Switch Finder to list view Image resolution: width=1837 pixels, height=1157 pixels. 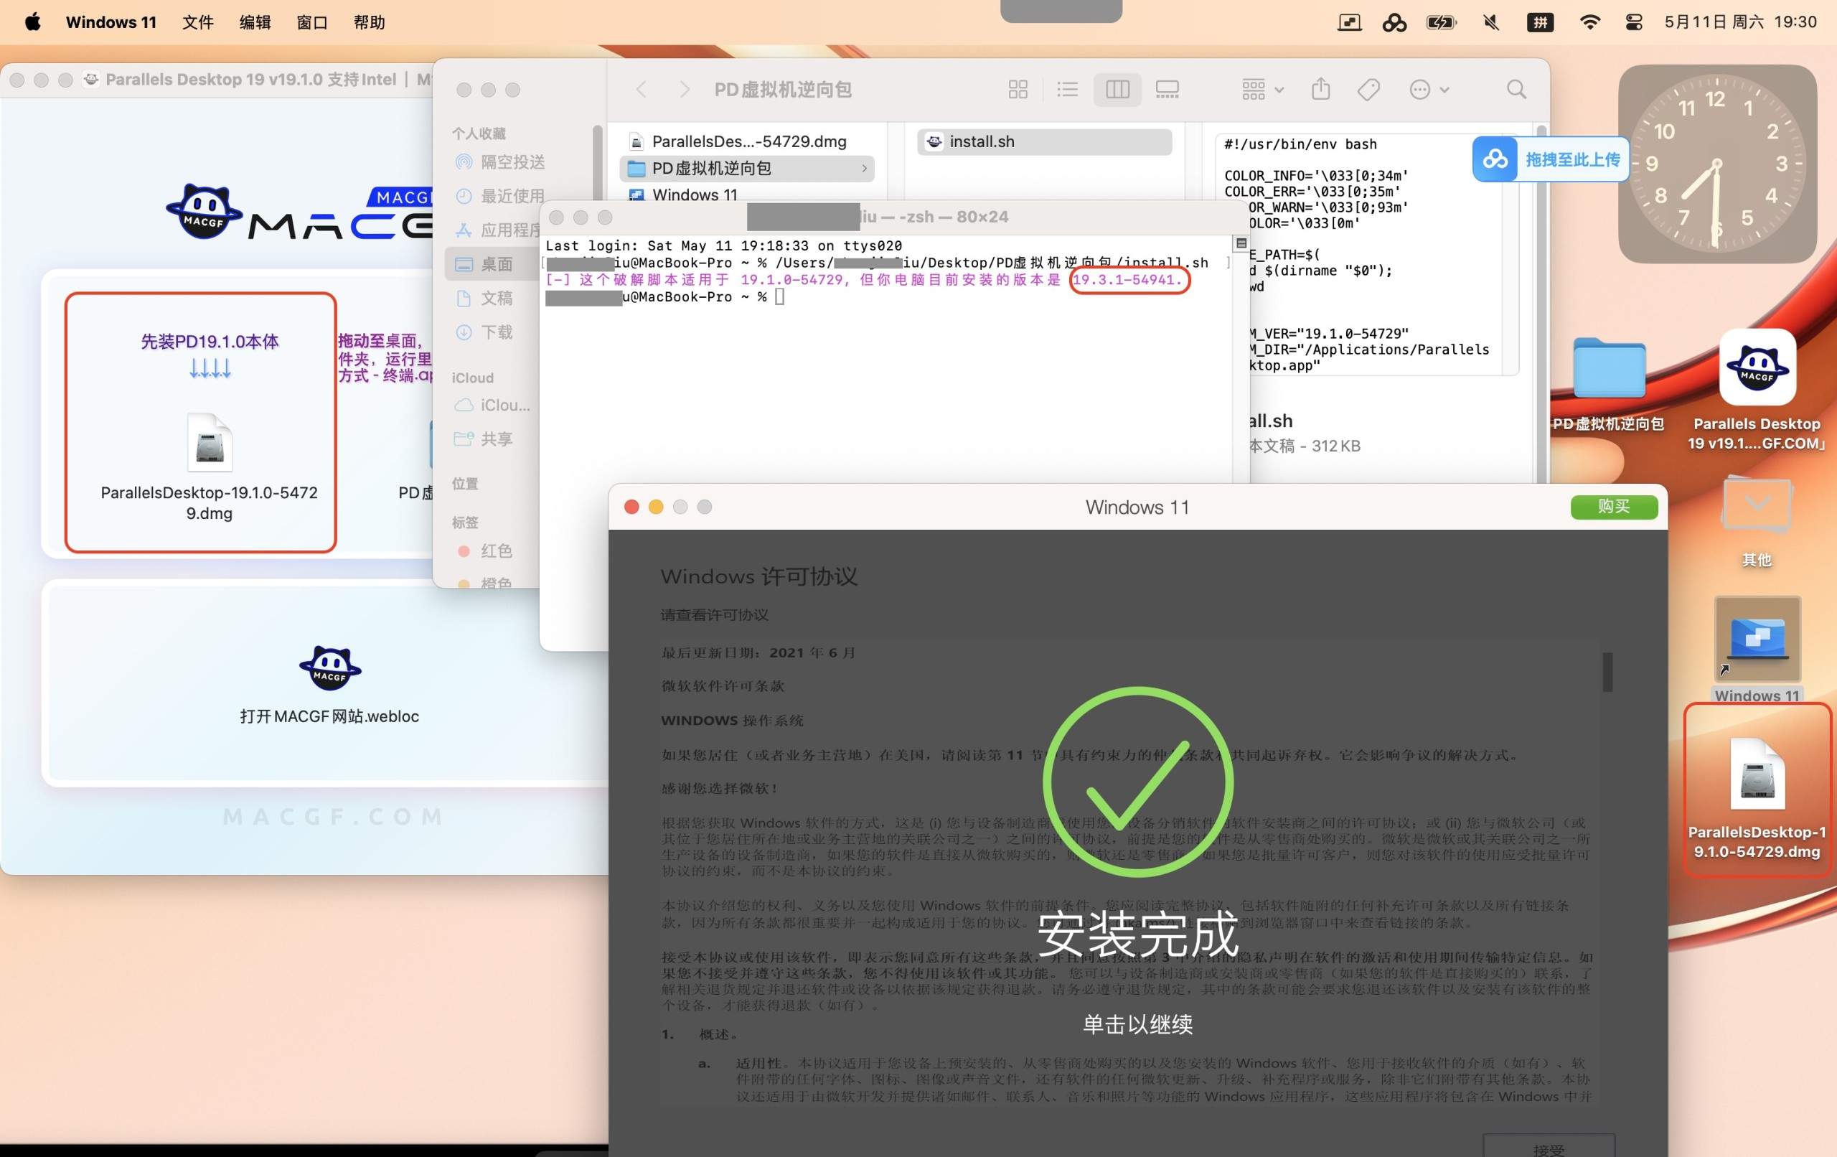coord(1067,89)
